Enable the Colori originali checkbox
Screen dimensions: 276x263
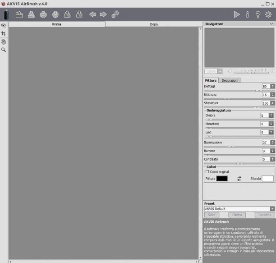pyautogui.click(x=207, y=171)
